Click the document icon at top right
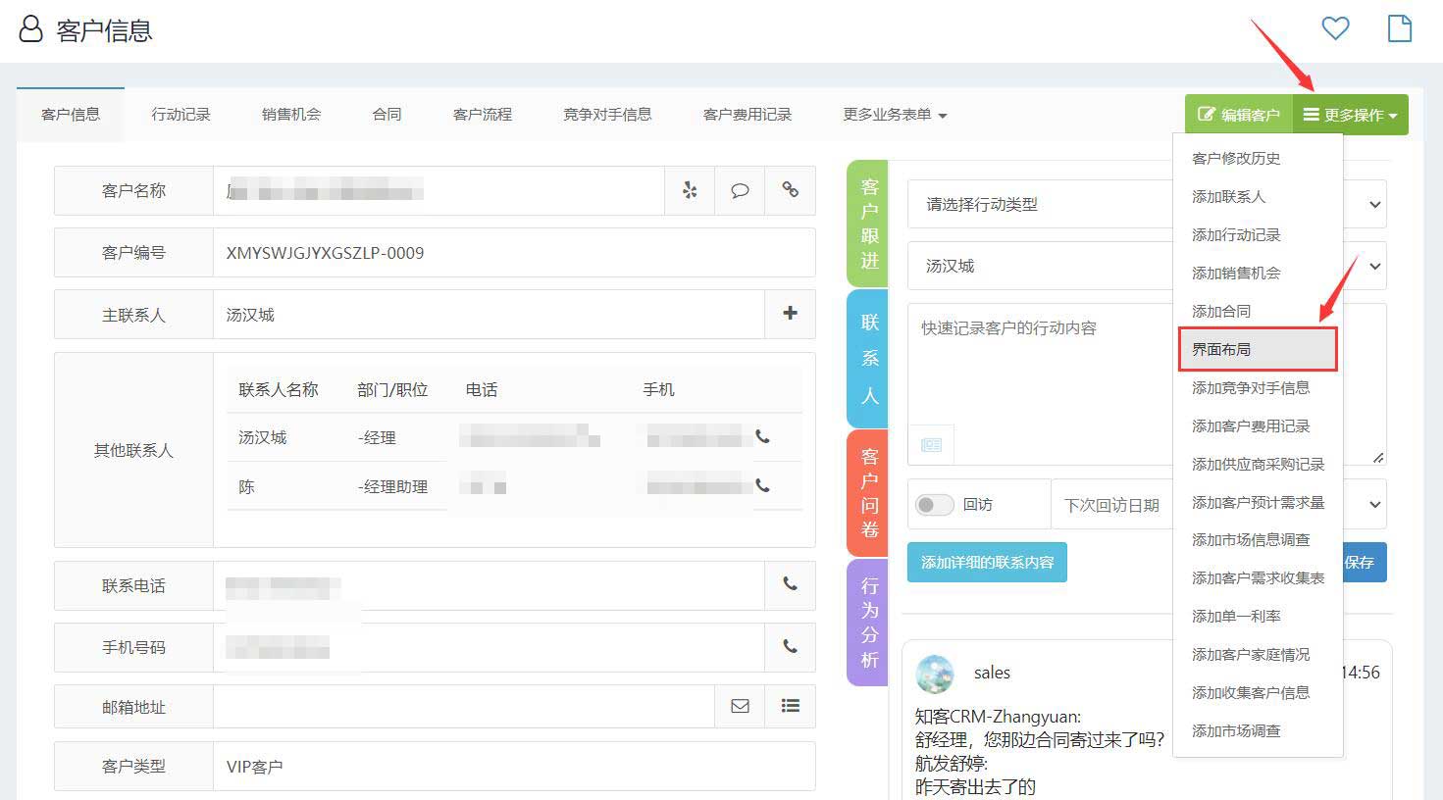Viewport: 1443px width, 800px height. click(1400, 28)
